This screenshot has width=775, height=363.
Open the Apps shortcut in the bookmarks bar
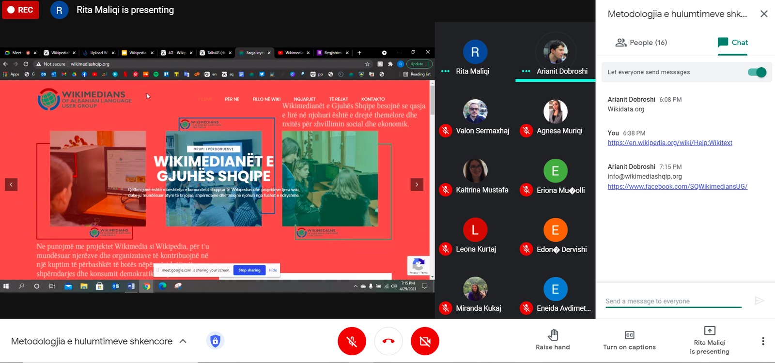12,74
